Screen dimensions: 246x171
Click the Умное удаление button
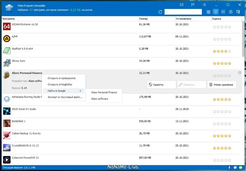(x=222, y=85)
